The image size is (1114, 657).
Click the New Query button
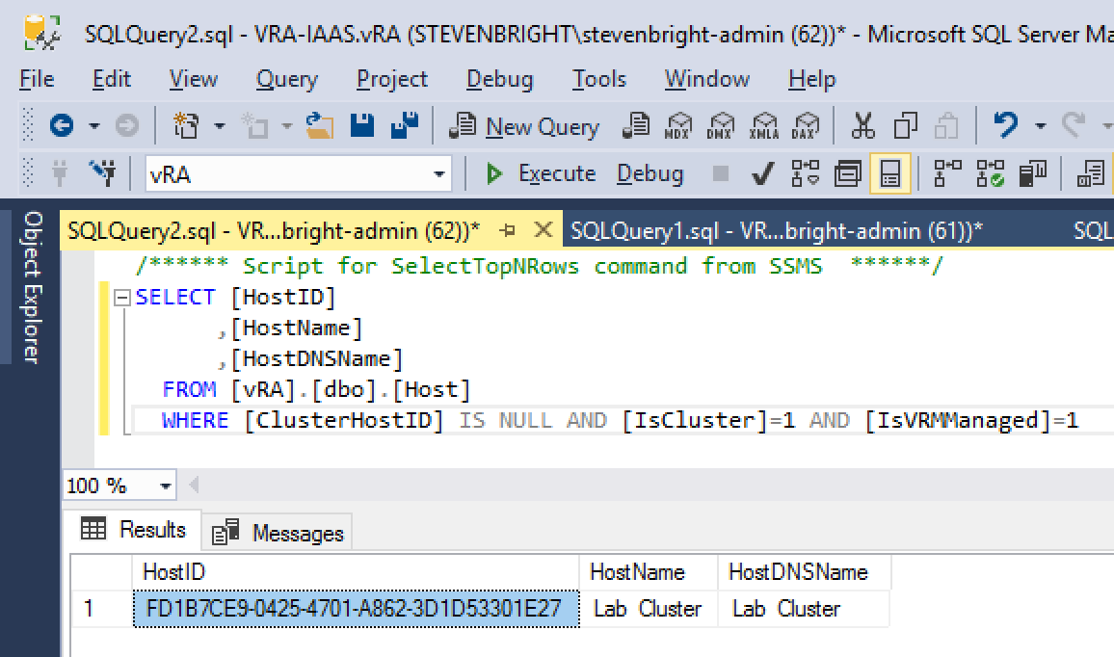point(526,126)
